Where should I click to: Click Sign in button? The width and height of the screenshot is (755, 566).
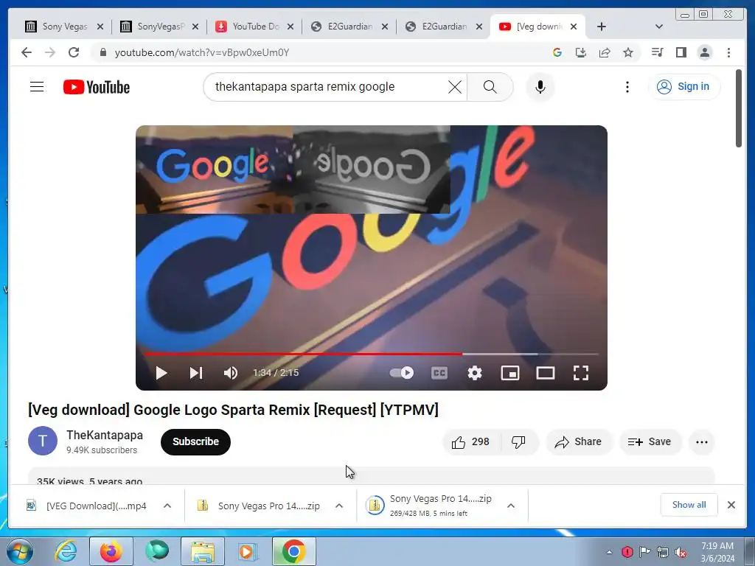pos(684,87)
